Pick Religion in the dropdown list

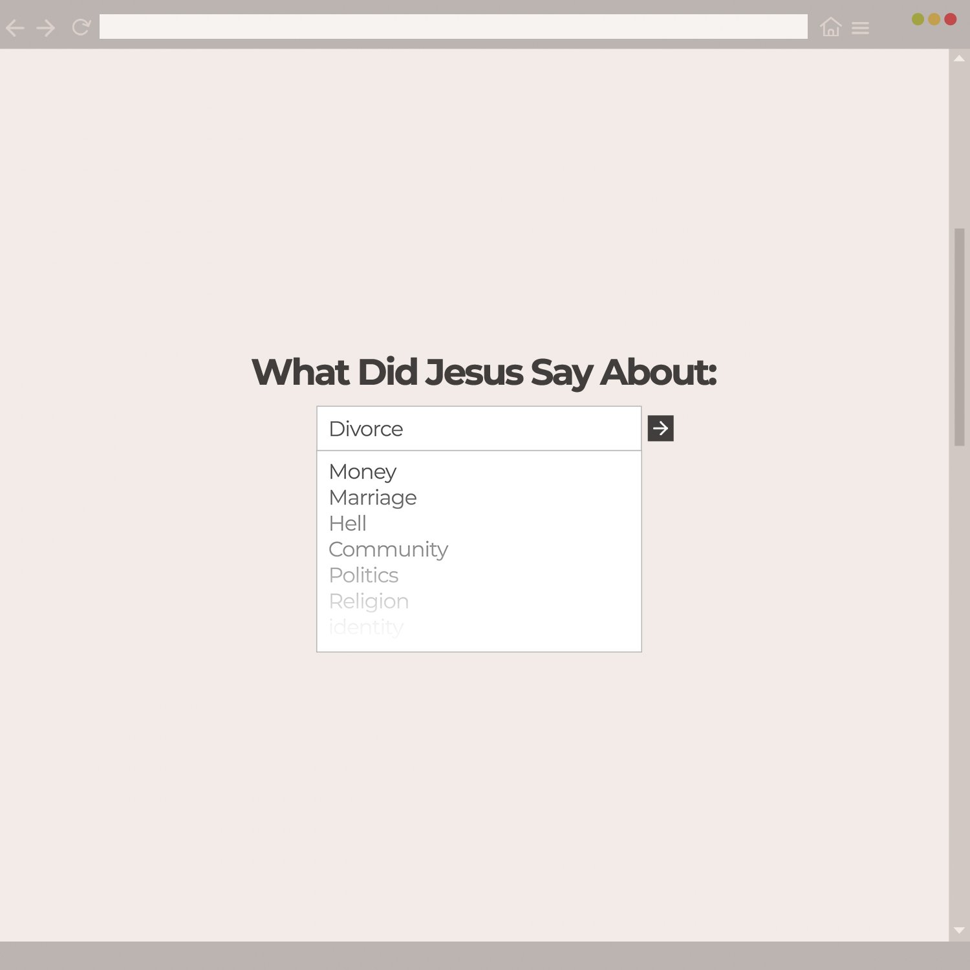point(369,601)
